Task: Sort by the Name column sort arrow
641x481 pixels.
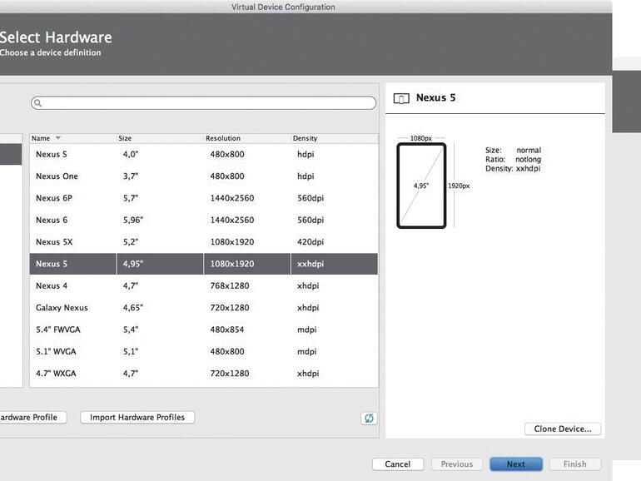Action: (x=58, y=138)
